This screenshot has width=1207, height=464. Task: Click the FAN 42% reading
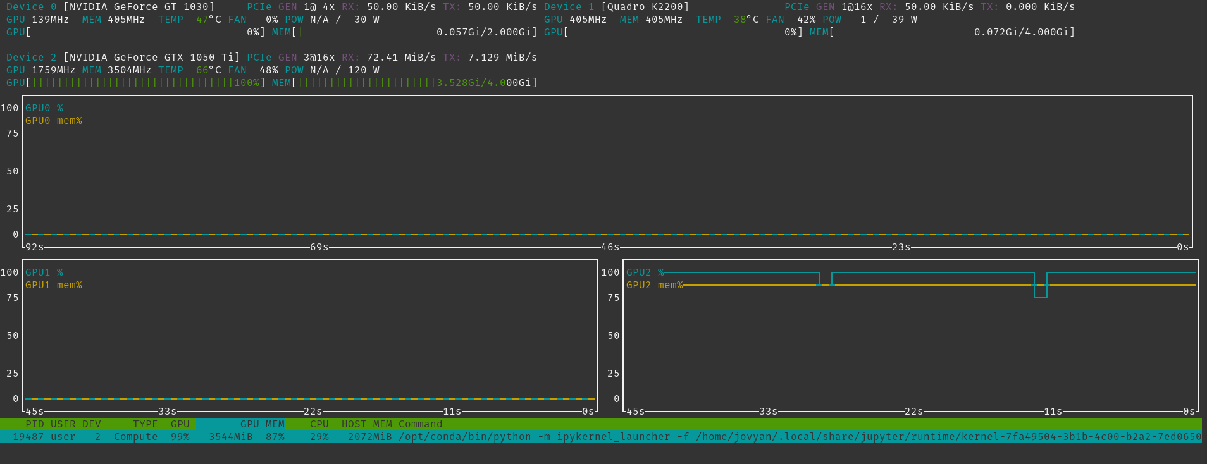click(791, 20)
